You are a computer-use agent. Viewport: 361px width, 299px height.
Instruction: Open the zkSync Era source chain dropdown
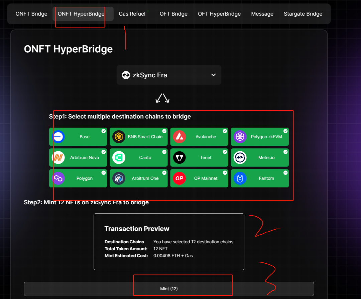pos(169,75)
